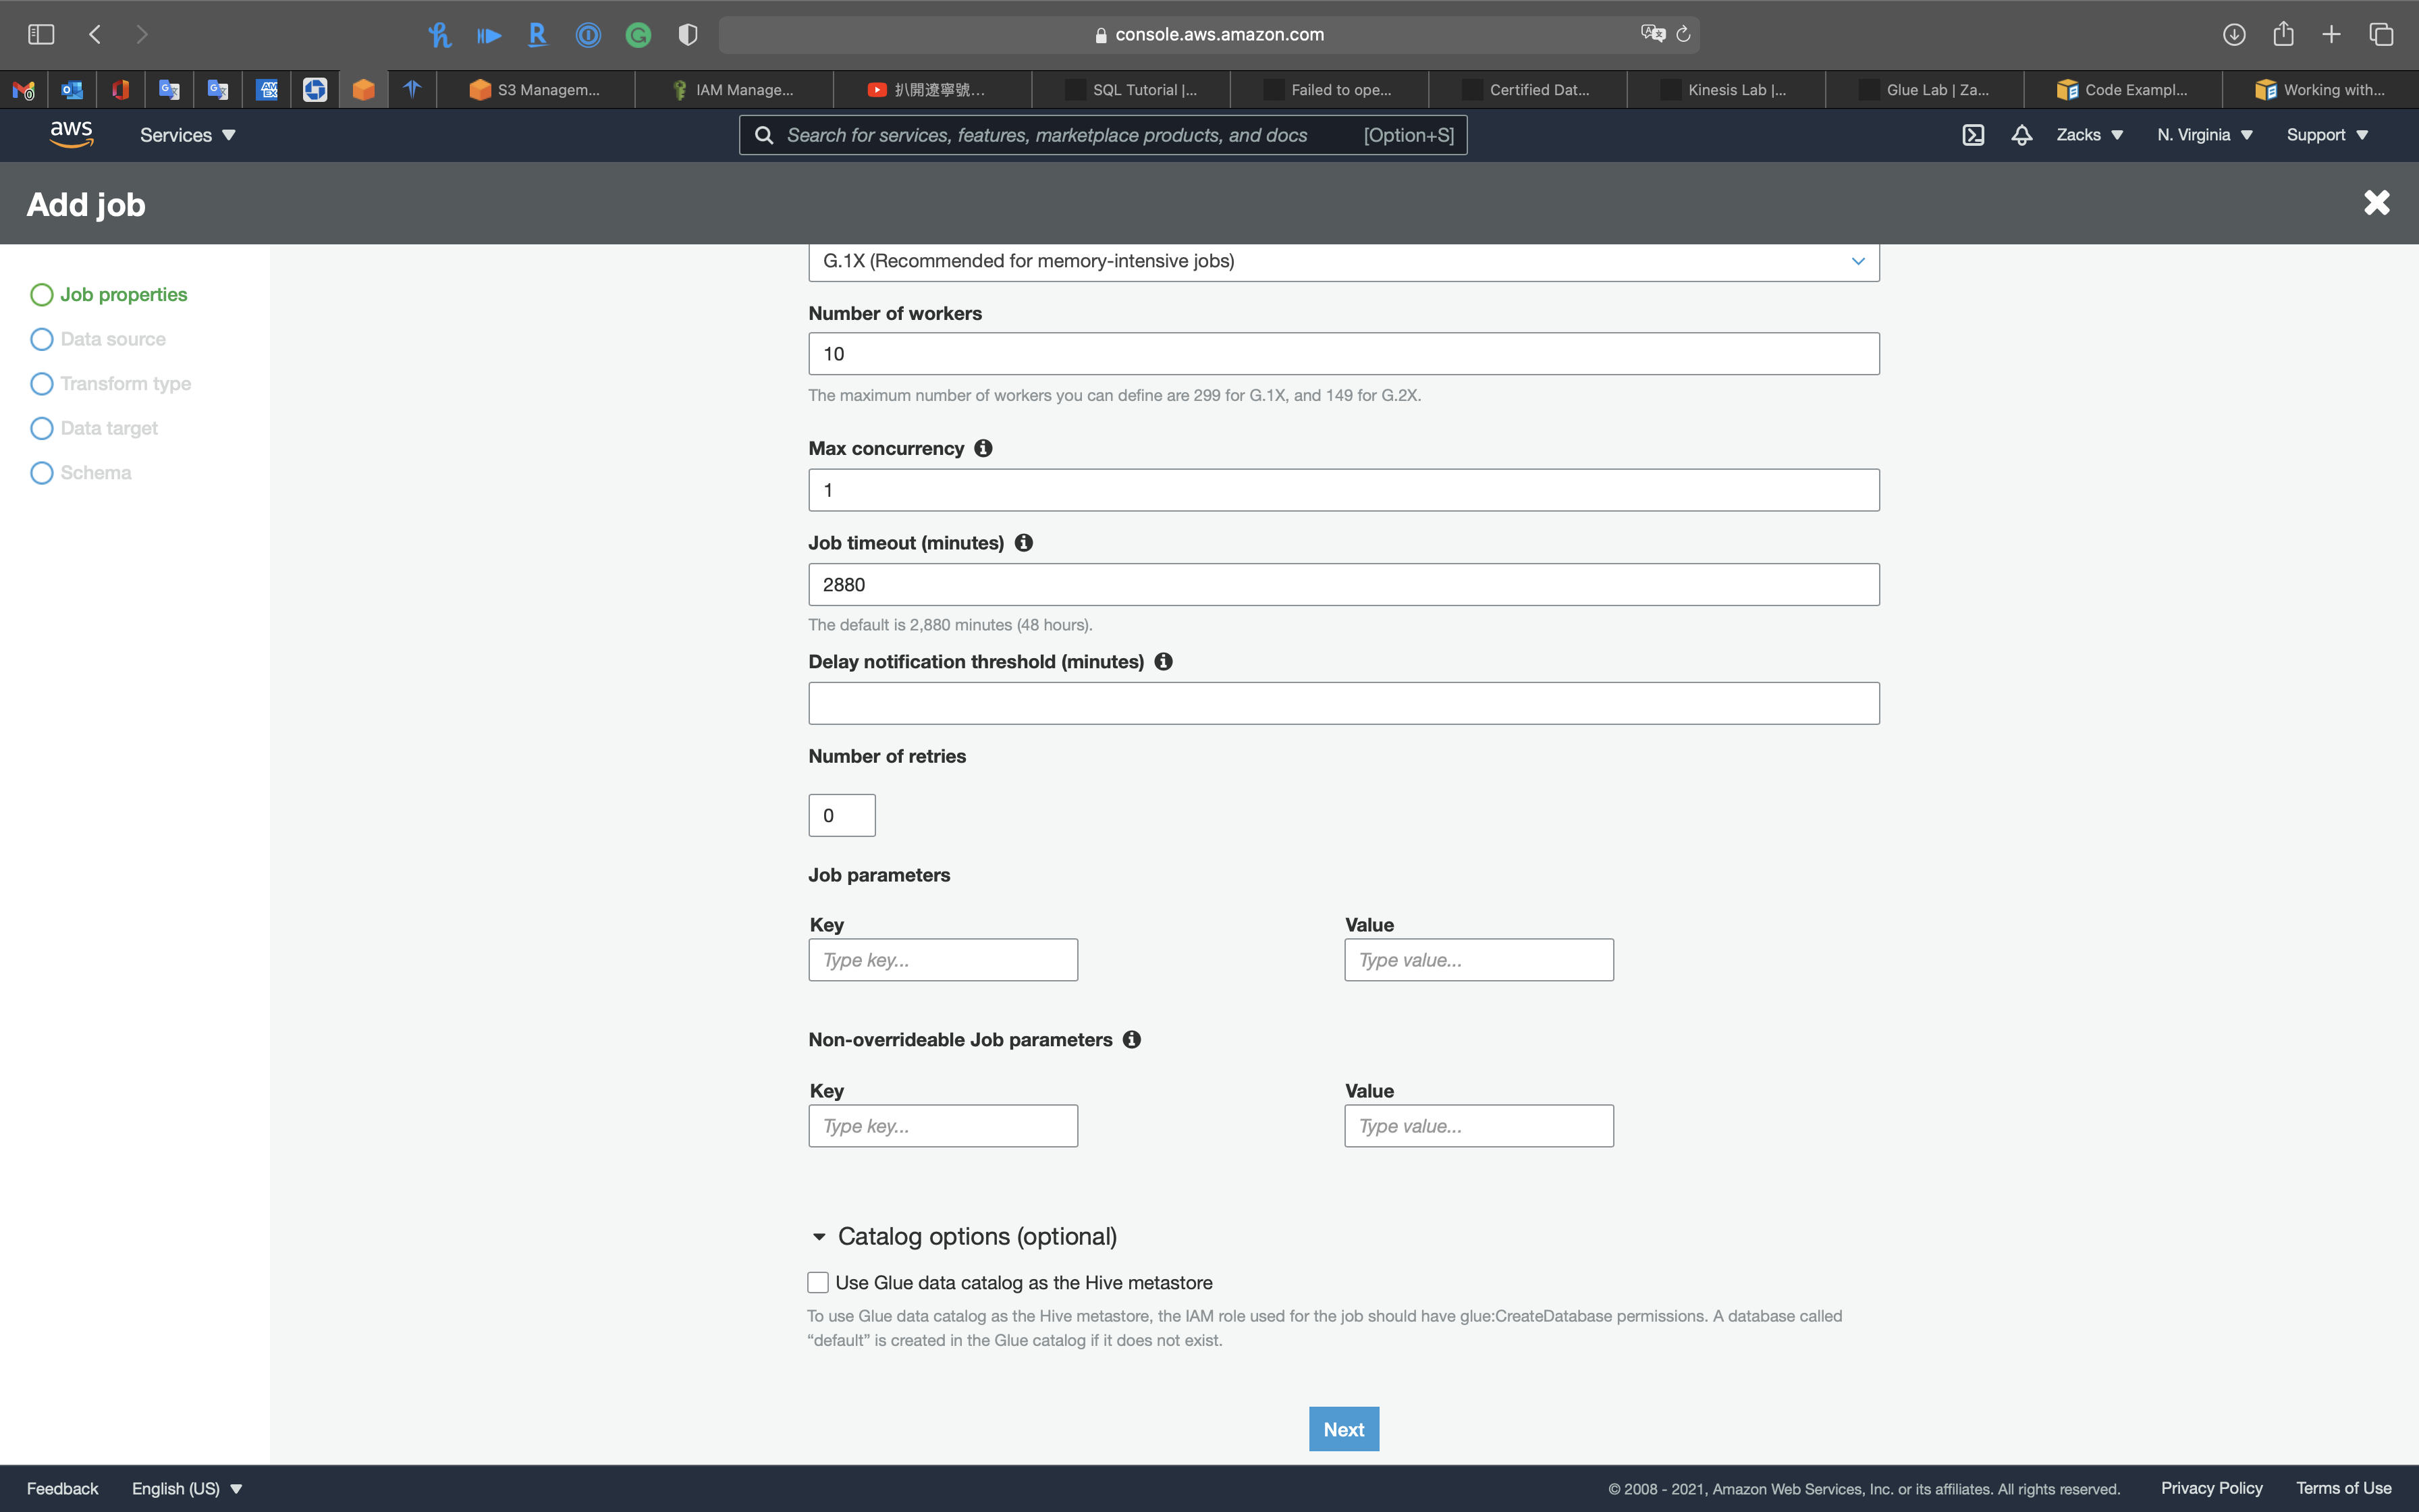Open the N. Virginia region dropdown
The width and height of the screenshot is (2419, 1512).
tap(2204, 135)
